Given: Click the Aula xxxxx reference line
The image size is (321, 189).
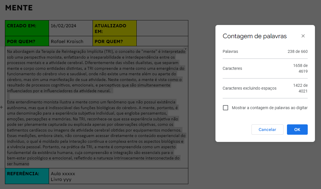Looking at the screenshot, I should [x=63, y=174].
